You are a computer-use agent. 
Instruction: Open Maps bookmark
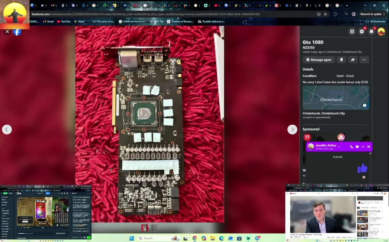pyautogui.click(x=79, y=22)
